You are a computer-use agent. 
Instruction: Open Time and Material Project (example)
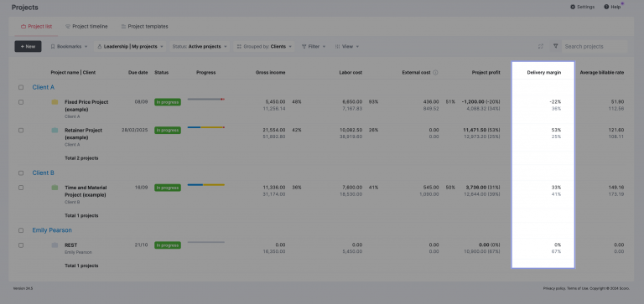pos(86,191)
